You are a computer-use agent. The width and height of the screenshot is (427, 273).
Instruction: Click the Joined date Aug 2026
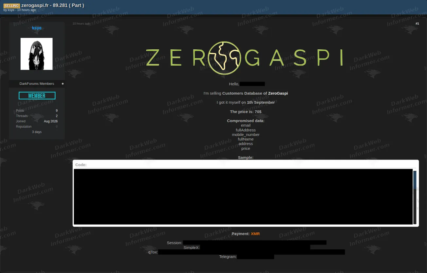(51, 121)
